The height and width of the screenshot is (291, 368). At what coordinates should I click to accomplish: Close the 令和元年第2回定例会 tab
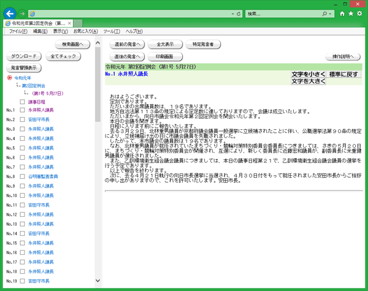[x=69, y=23]
